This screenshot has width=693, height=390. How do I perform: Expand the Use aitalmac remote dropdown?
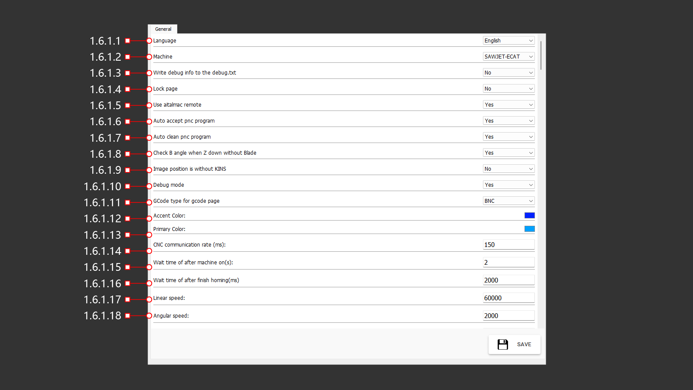(x=508, y=105)
